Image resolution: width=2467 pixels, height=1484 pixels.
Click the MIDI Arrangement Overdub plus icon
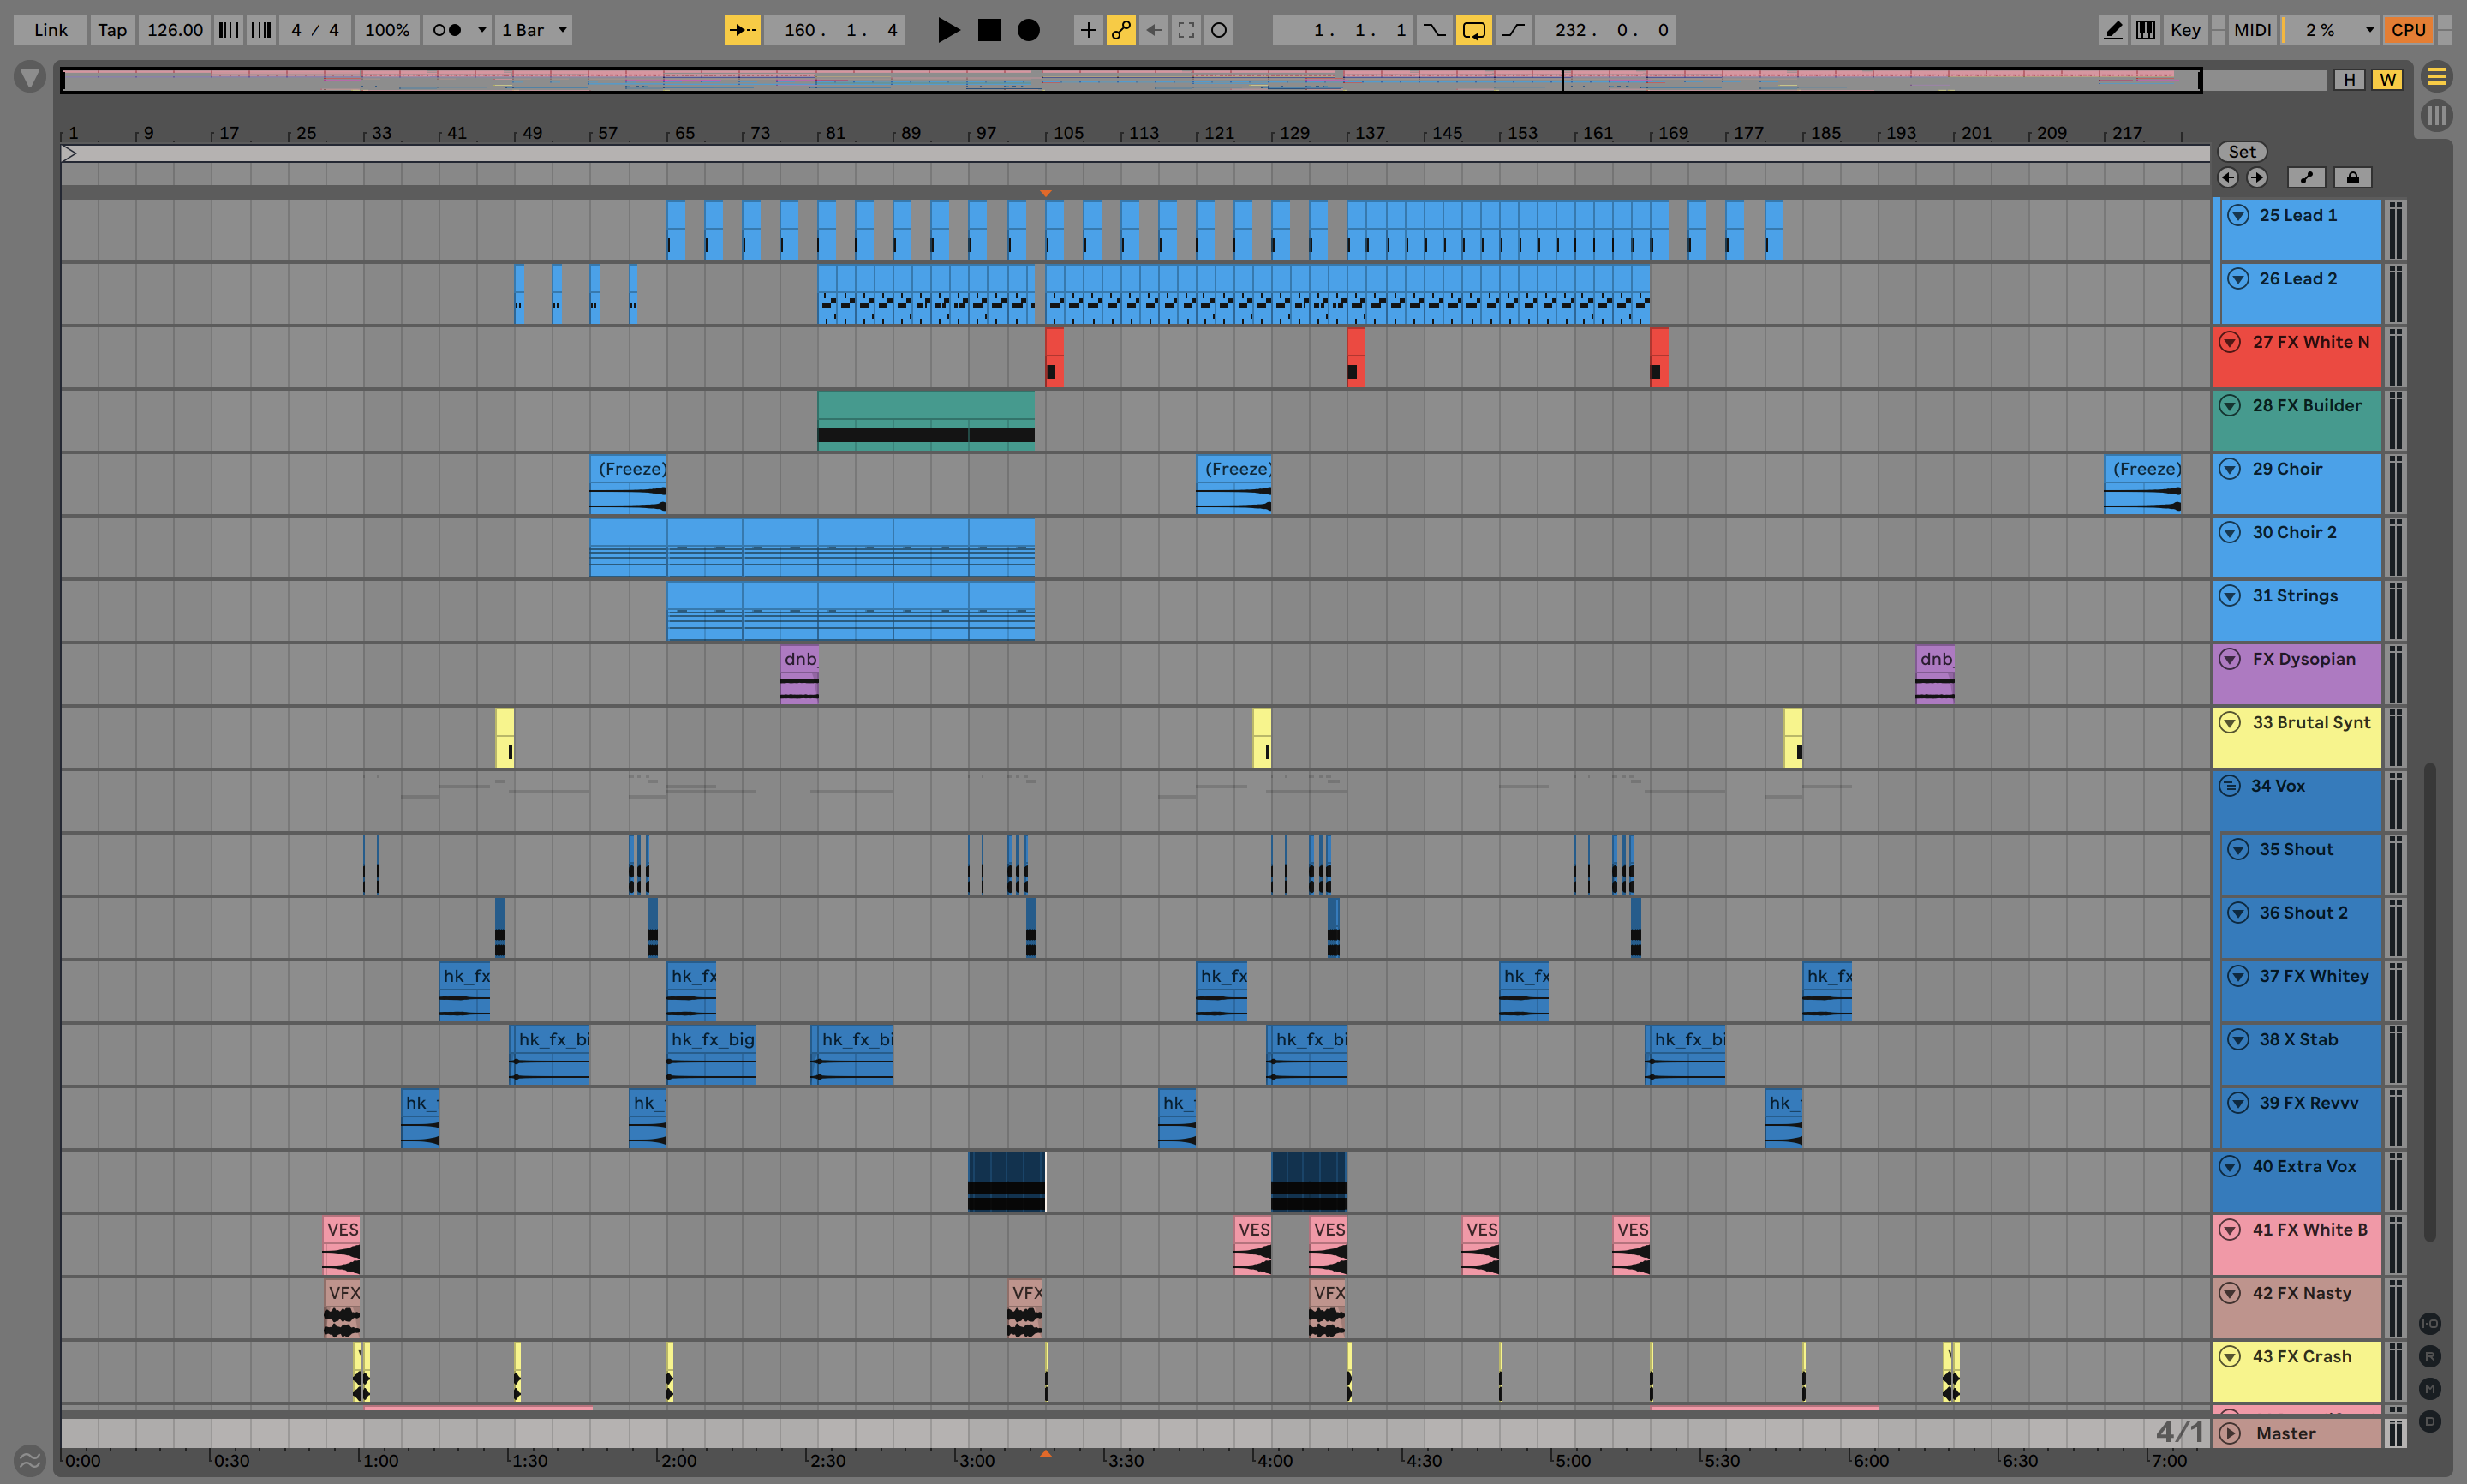[1088, 30]
